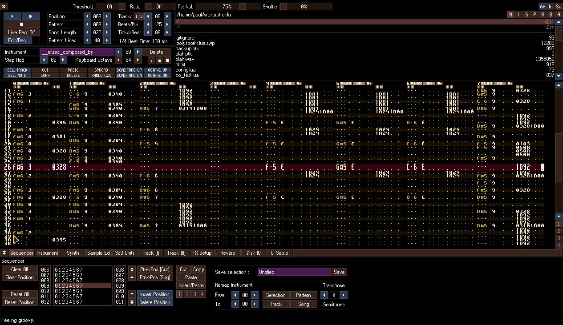563x325 pixels.
Task: Toggle track 0 PLAY mute button
Action: [24, 83]
